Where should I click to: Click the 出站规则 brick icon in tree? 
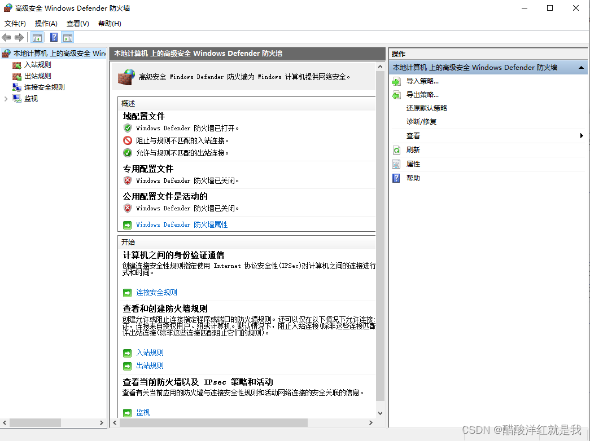click(x=16, y=76)
